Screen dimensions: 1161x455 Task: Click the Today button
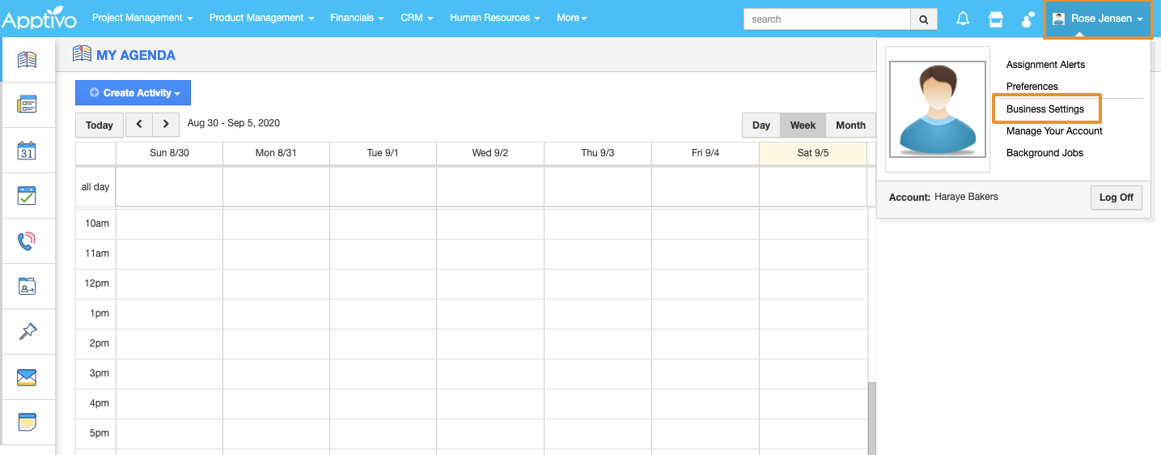(100, 125)
